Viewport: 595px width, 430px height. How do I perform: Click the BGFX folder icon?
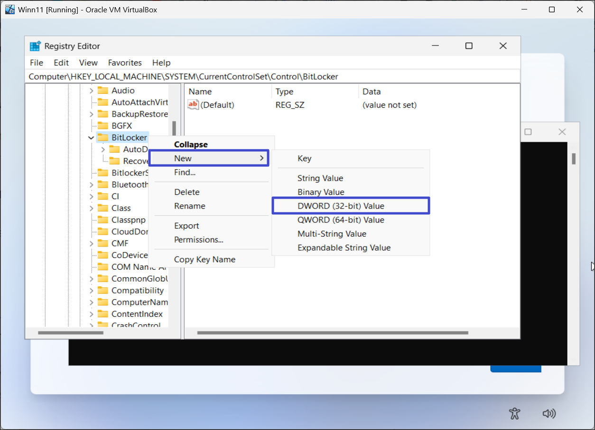pyautogui.click(x=103, y=126)
